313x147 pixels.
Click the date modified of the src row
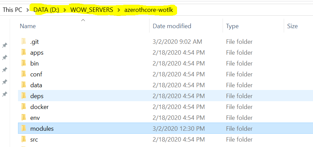[179, 140]
